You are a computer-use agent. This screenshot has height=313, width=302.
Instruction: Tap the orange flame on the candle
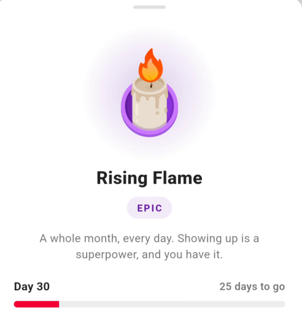[x=151, y=66]
